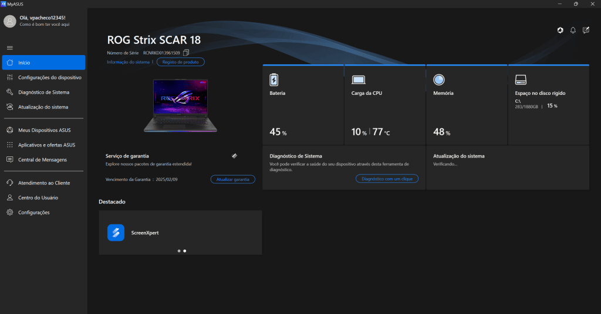The image size is (601, 314).
Task: Click the Configurações gear icon in sidebar
Action: (x=10, y=212)
